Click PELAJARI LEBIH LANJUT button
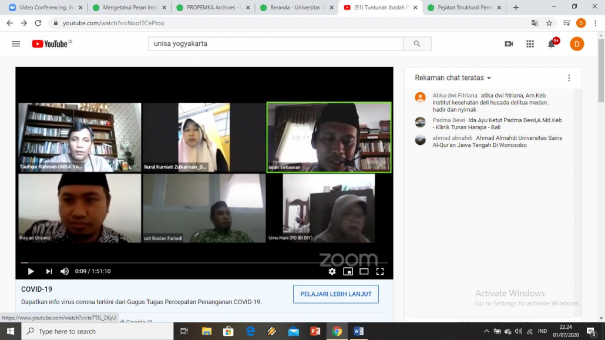 click(335, 294)
